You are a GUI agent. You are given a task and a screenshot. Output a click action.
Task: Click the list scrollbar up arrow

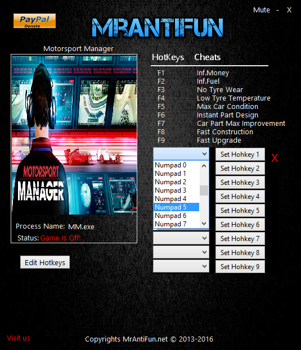(204, 166)
